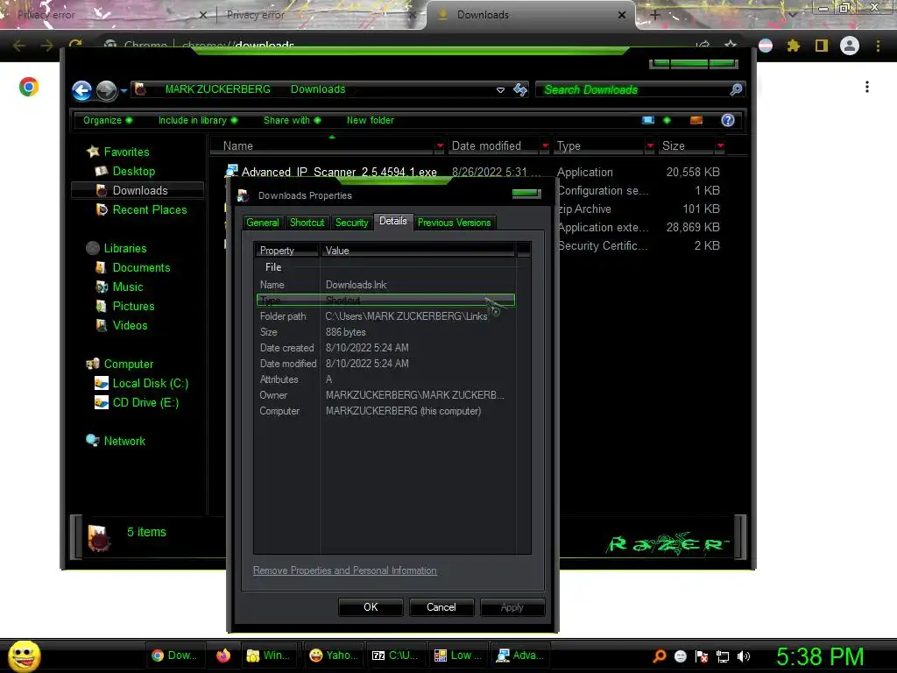Open the Documents library
This screenshot has width=897, height=673.
click(x=141, y=267)
